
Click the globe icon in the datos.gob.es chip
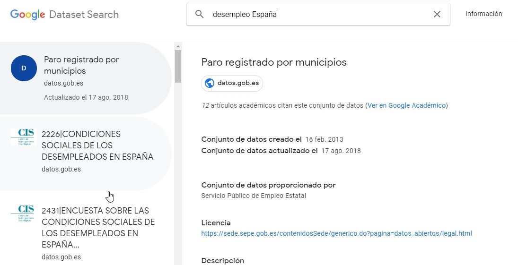click(210, 84)
